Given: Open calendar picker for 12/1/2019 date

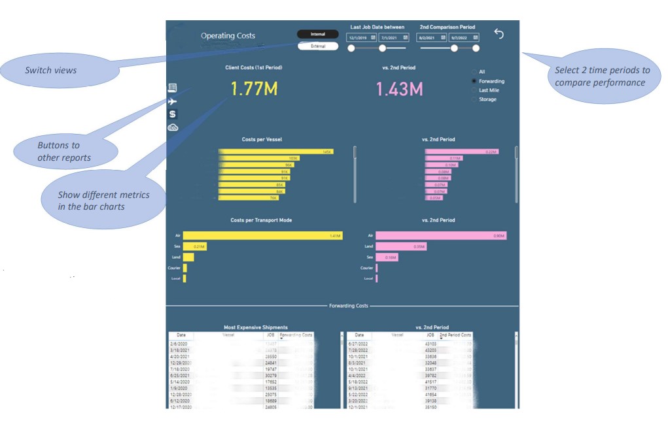Looking at the screenshot, I should (373, 38).
